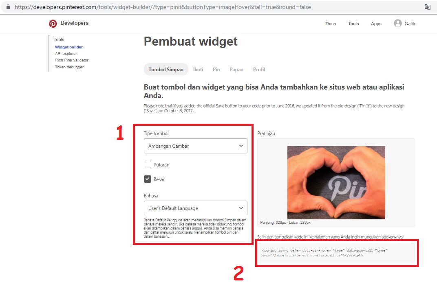Click the script embed code box
This screenshot has width=437, height=282.
[x=337, y=253]
